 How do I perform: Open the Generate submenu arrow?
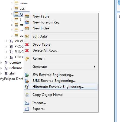tap(95, 67)
